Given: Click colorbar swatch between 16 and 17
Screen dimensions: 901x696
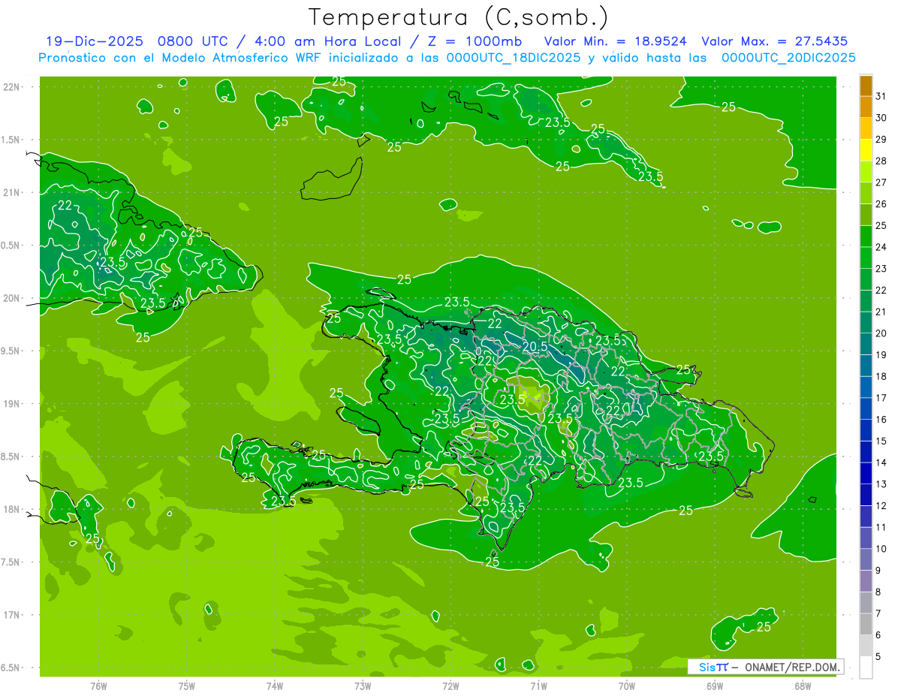Looking at the screenshot, I should point(866,408).
